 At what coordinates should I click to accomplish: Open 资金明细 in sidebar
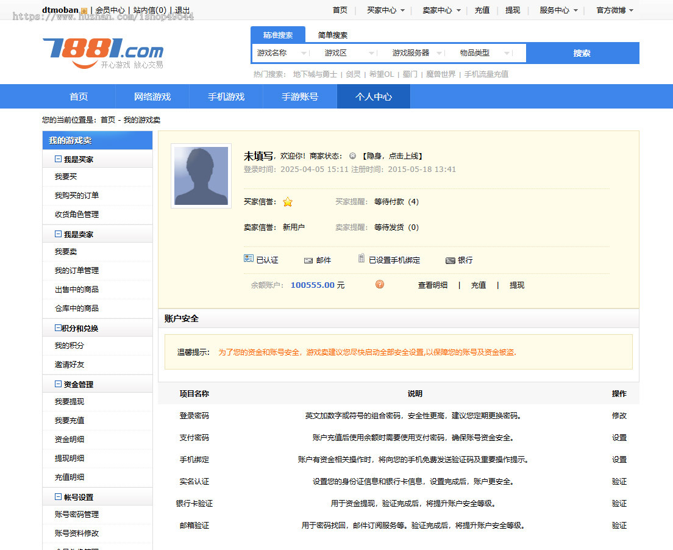tap(69, 439)
